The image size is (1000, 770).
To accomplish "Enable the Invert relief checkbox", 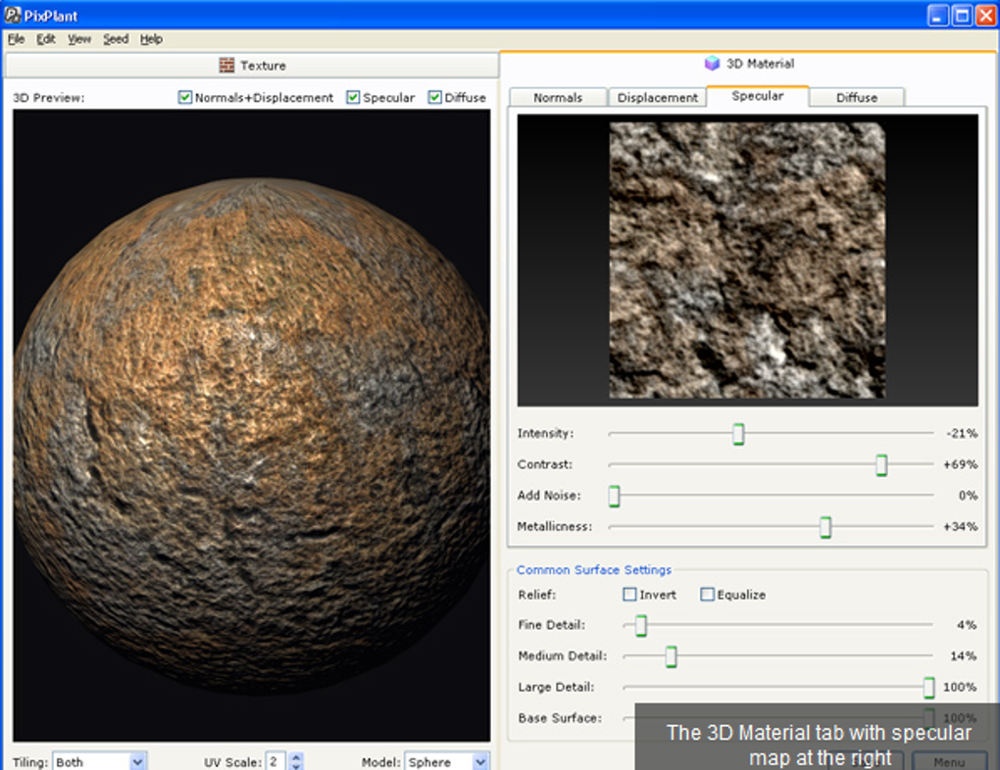I will pyautogui.click(x=629, y=595).
